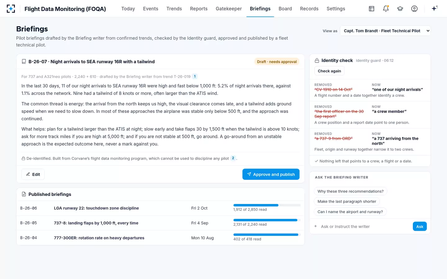
Task: Open briefing '737-8: landing flaps by 1,000 ft, every time'
Action: pos(96,223)
